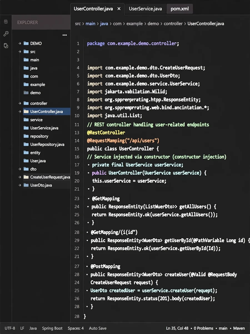
Task: Click Spring Boot in the status bar
Action: [52, 328]
